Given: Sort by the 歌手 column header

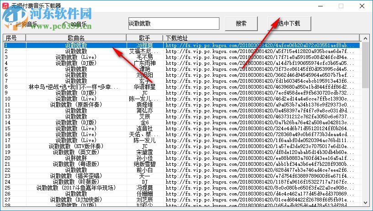Looking at the screenshot, I should click(x=144, y=38).
